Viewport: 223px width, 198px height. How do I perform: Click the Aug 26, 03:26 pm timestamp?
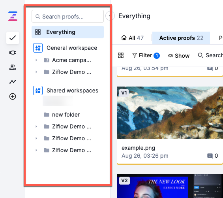(145, 156)
